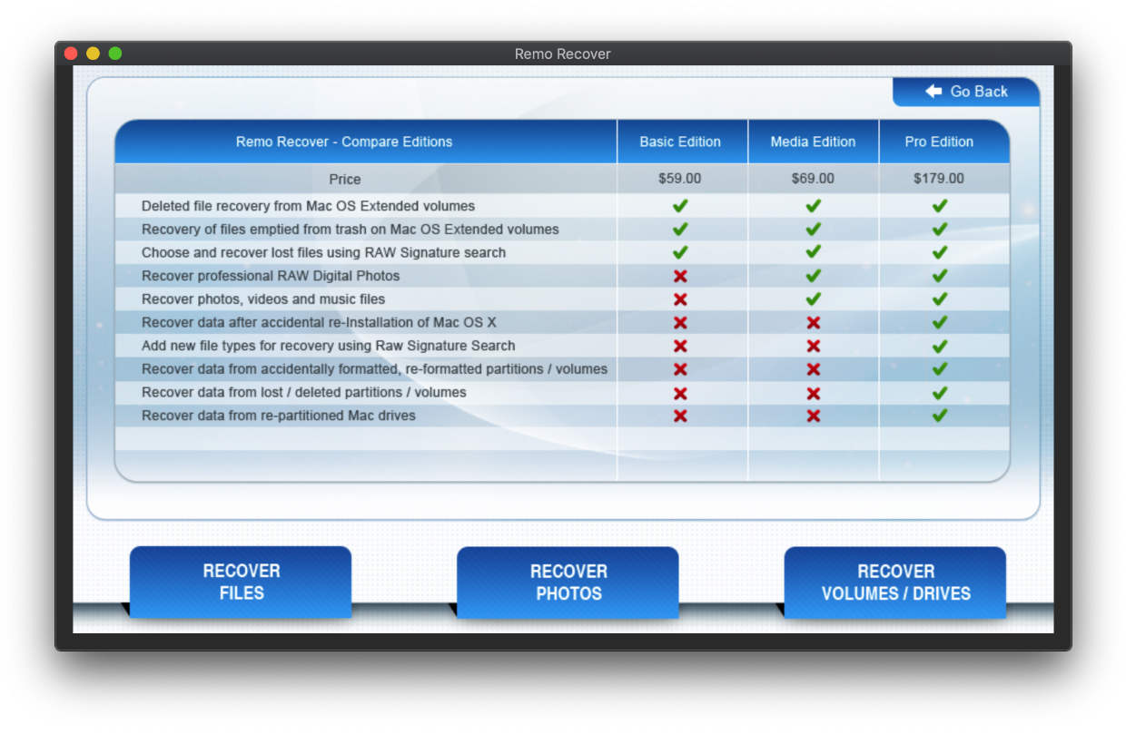Click Basic red cross for accidentally formatted partitions
The height and width of the screenshot is (734, 1126).
[x=680, y=369]
